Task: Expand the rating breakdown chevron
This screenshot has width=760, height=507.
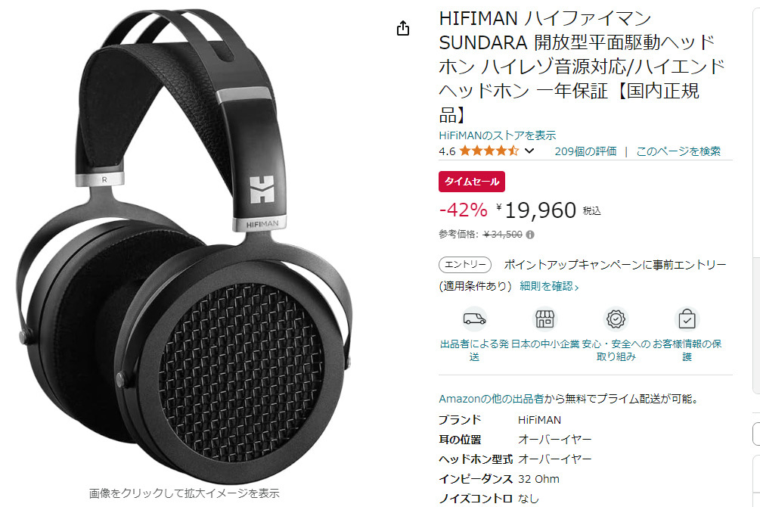Action: pos(529,151)
